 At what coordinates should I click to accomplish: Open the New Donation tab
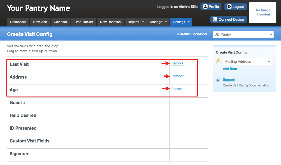pyautogui.click(x=110, y=22)
